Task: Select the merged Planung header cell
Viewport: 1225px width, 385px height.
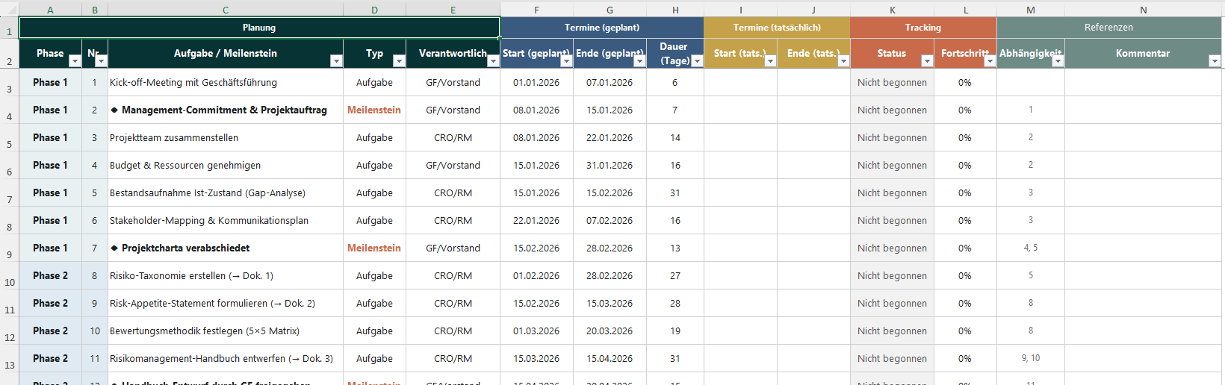Action: 259,28
